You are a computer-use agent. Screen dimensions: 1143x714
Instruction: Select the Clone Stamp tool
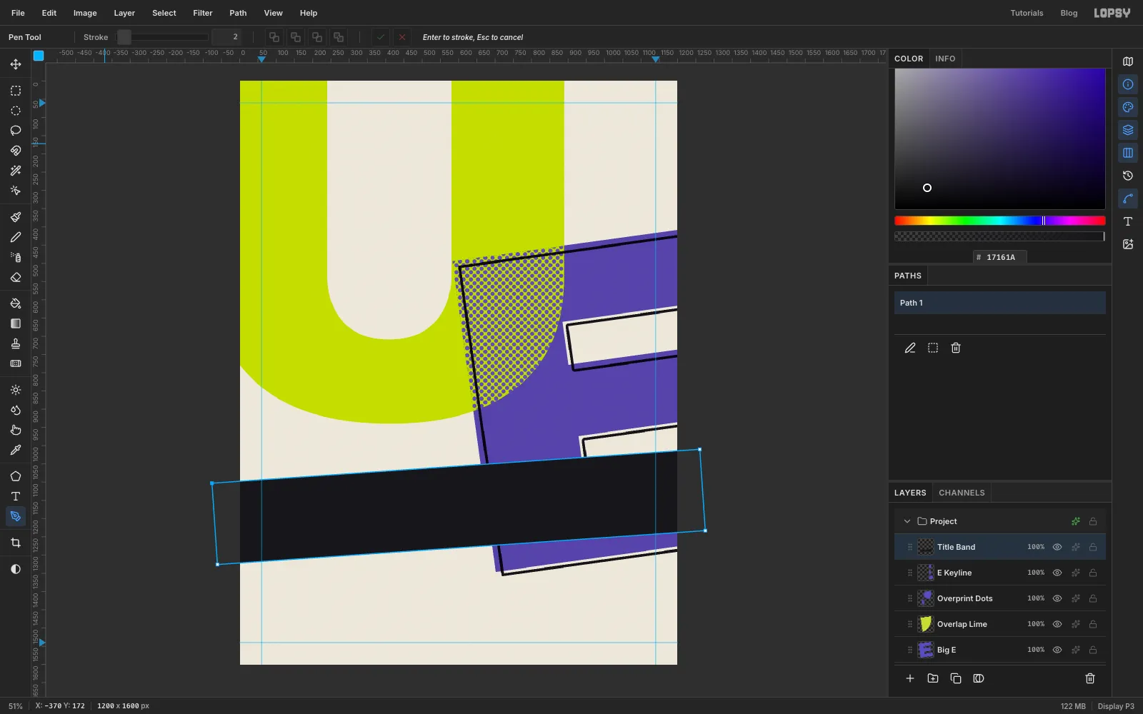pyautogui.click(x=16, y=343)
